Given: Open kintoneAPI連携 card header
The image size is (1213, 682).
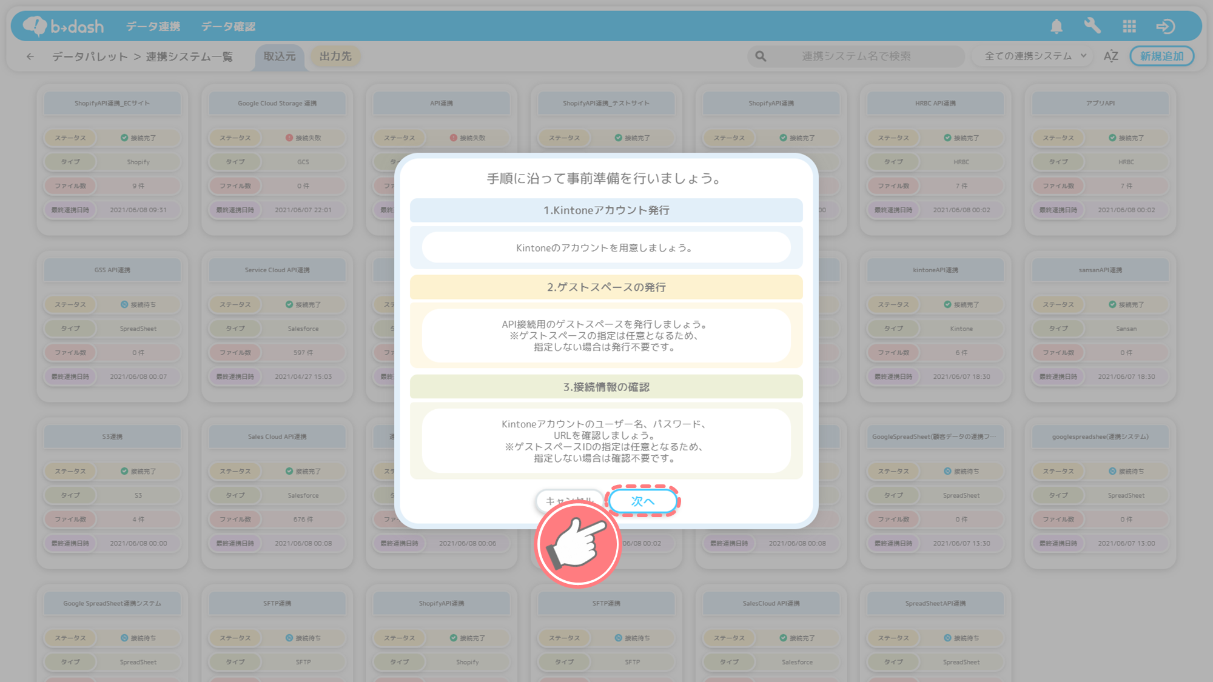Looking at the screenshot, I should (x=935, y=270).
